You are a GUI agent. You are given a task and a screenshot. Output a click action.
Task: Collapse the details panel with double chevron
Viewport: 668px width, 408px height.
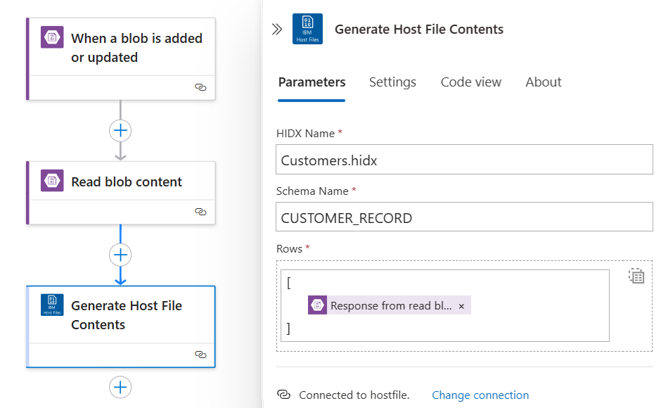point(277,29)
